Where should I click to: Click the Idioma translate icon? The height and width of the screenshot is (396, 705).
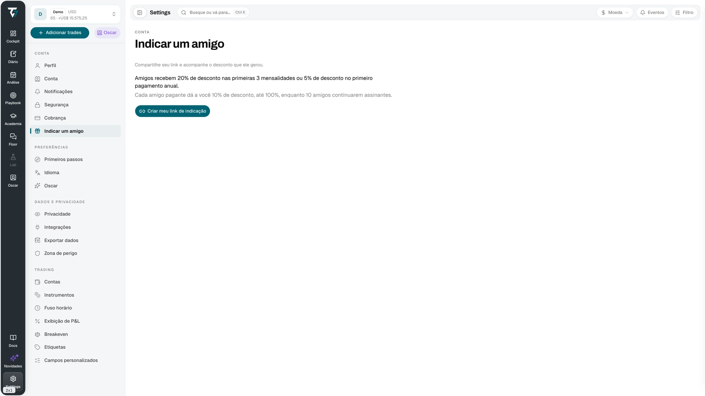point(37,173)
